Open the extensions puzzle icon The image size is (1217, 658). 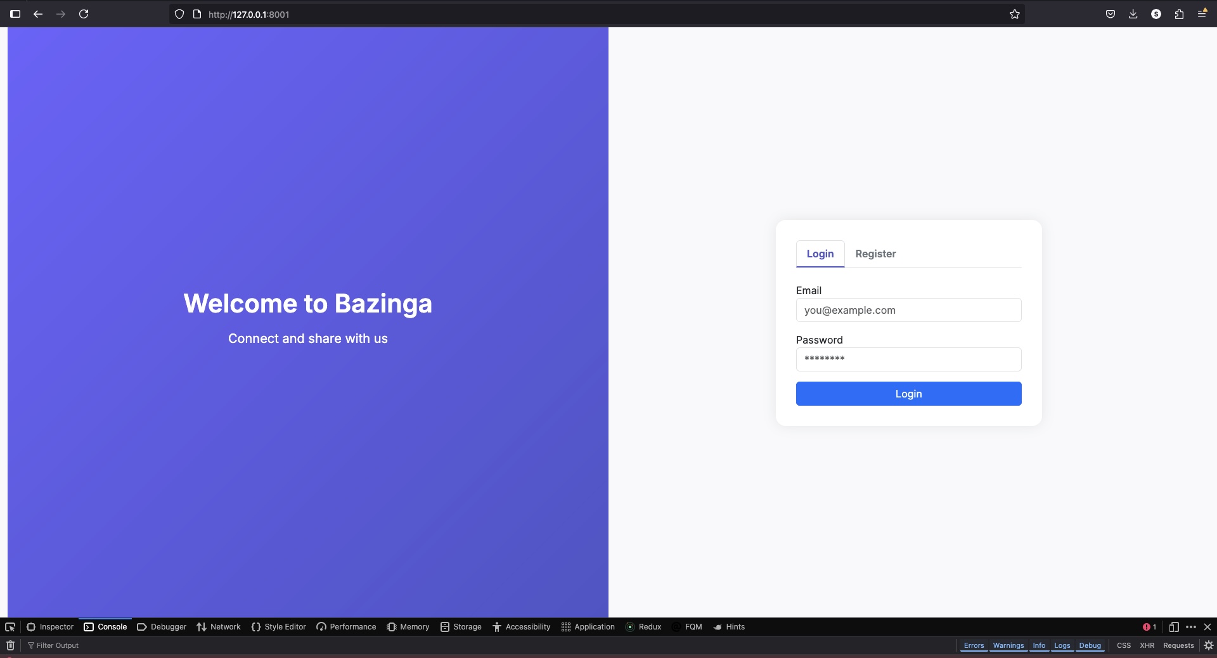click(1179, 14)
